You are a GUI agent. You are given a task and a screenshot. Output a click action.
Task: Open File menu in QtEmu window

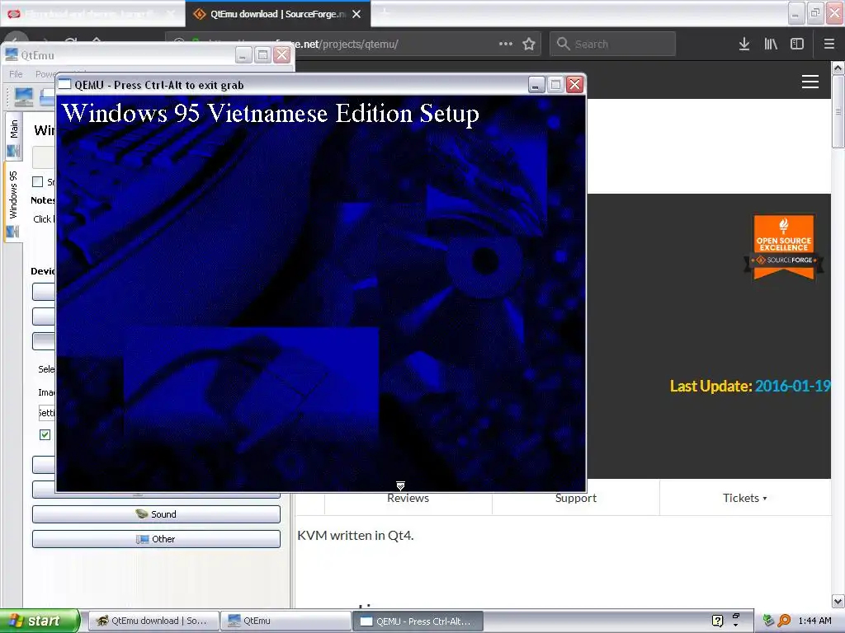click(x=17, y=73)
